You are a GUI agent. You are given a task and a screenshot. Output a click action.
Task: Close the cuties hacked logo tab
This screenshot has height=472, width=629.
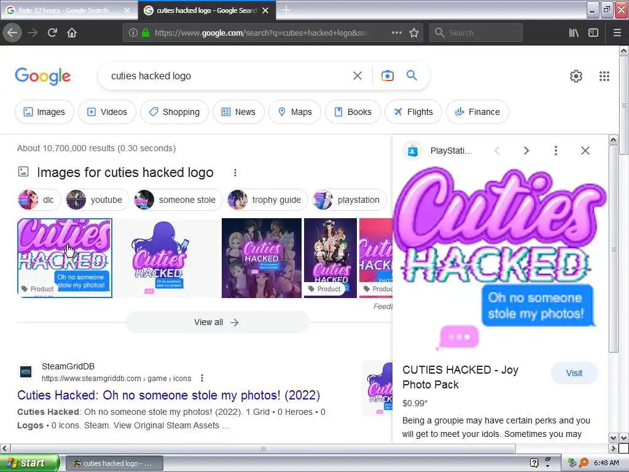coord(265,10)
